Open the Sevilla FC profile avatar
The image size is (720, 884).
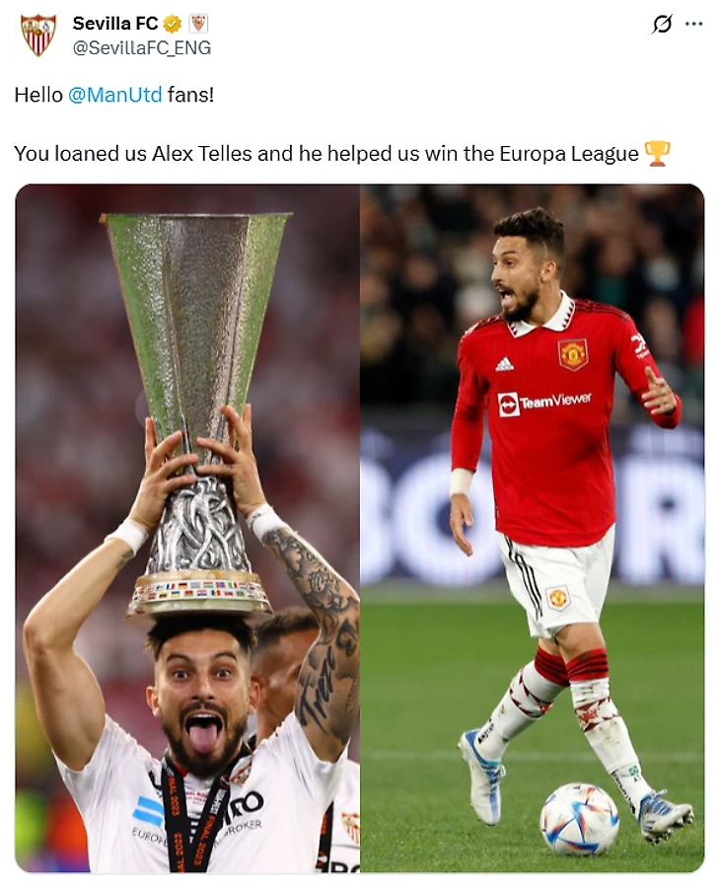coord(37,35)
